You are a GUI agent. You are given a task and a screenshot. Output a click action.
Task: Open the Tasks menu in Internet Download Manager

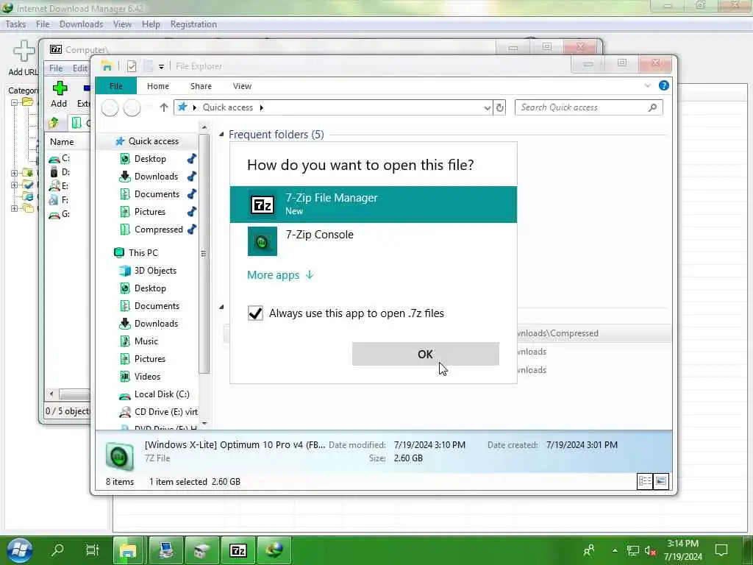click(16, 24)
